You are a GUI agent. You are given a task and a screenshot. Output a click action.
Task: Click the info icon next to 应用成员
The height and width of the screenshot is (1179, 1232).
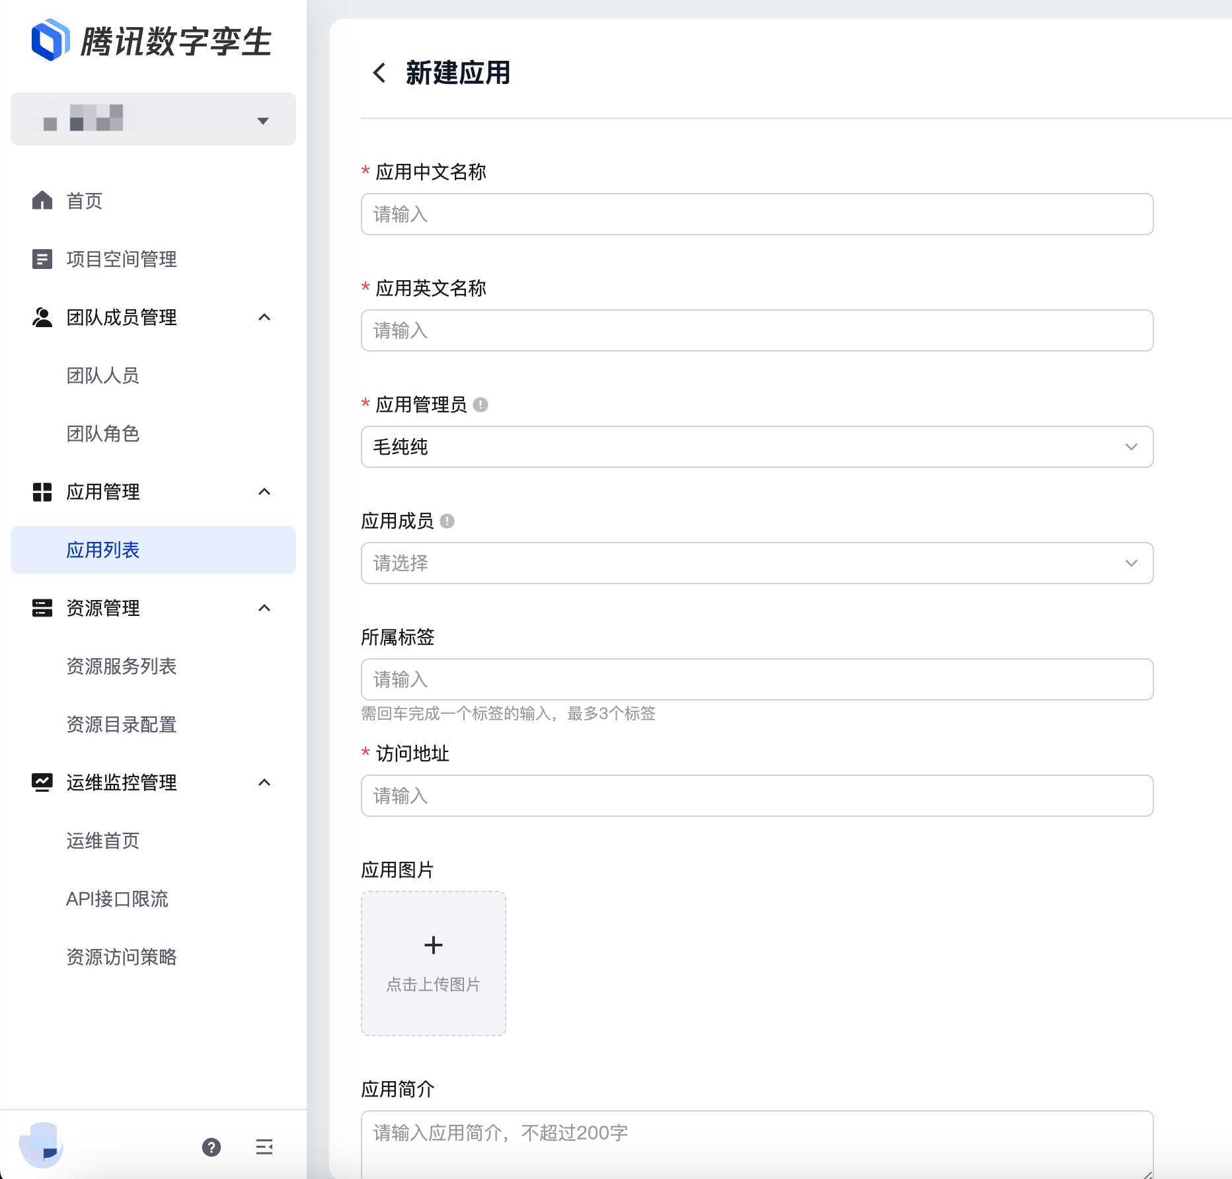point(447,521)
